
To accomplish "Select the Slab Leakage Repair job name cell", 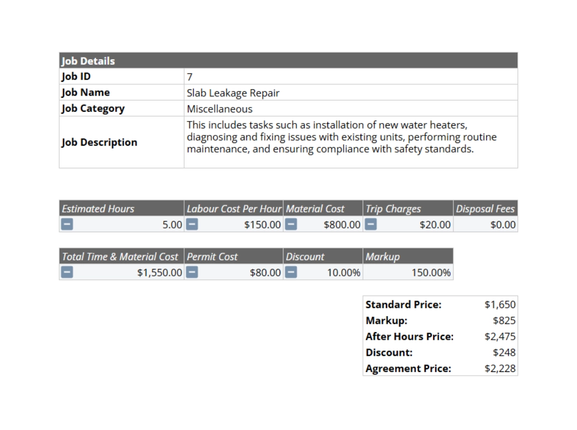I will 232,92.
